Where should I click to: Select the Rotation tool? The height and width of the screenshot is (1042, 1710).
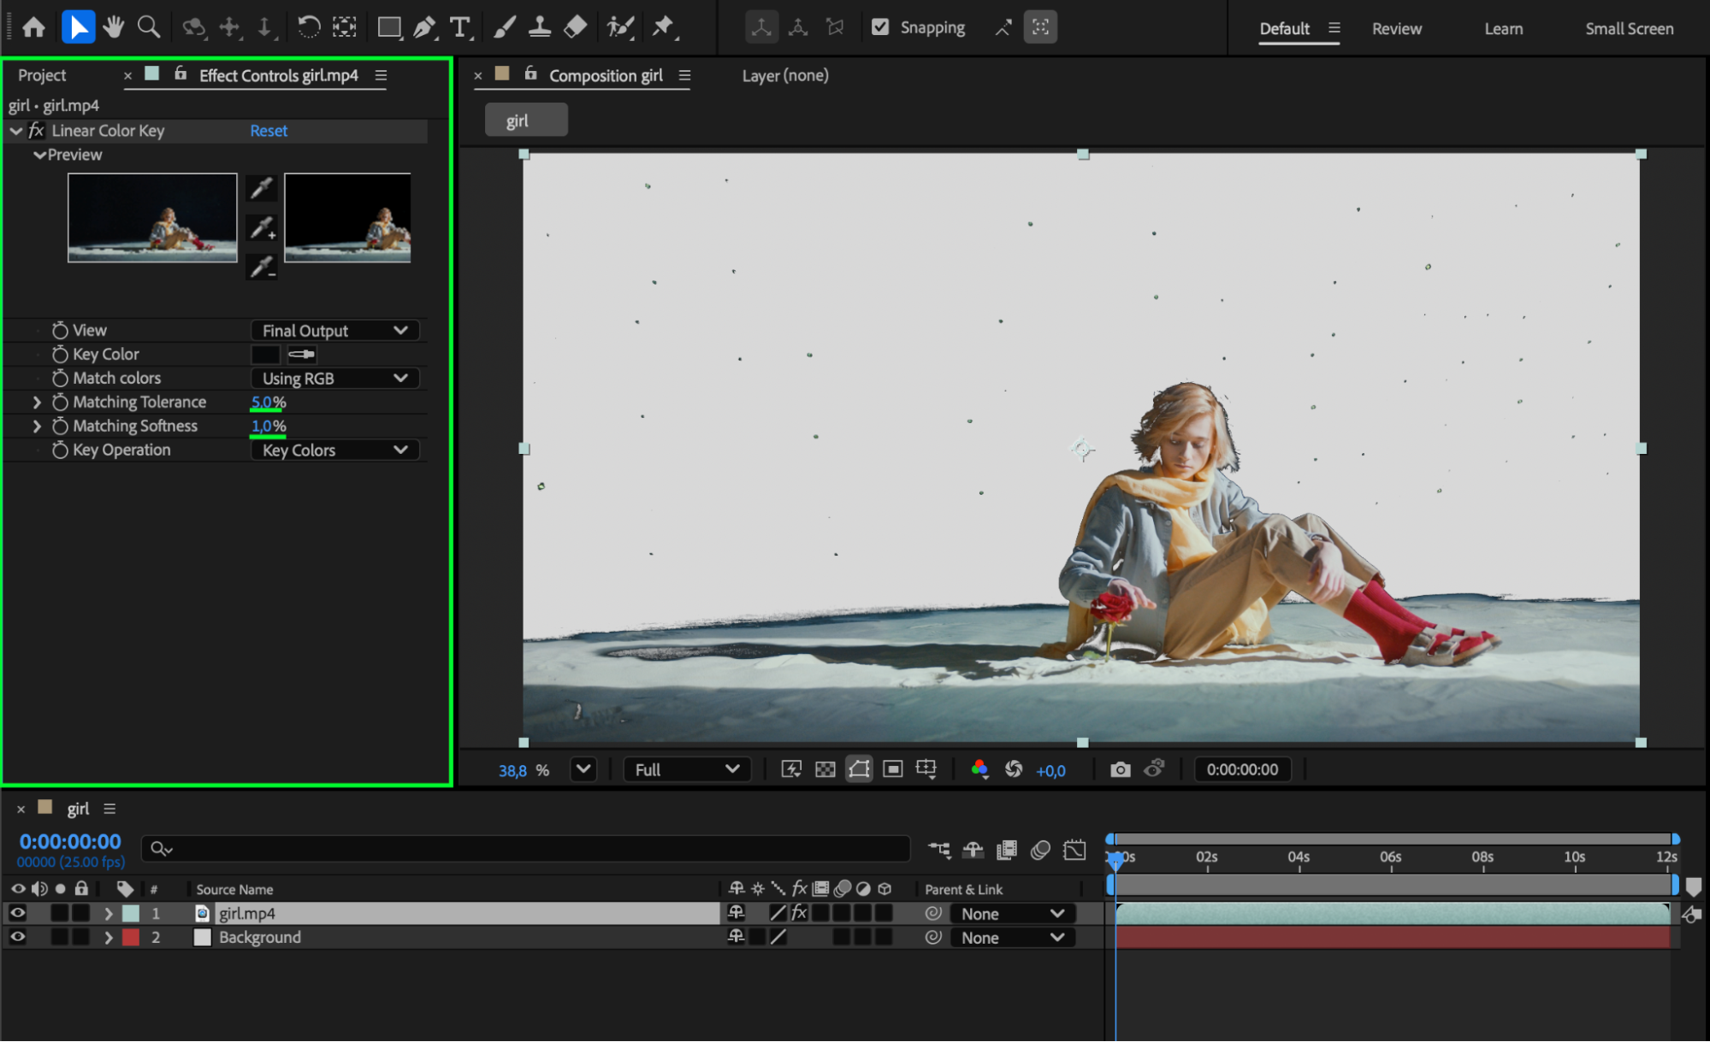tap(309, 27)
